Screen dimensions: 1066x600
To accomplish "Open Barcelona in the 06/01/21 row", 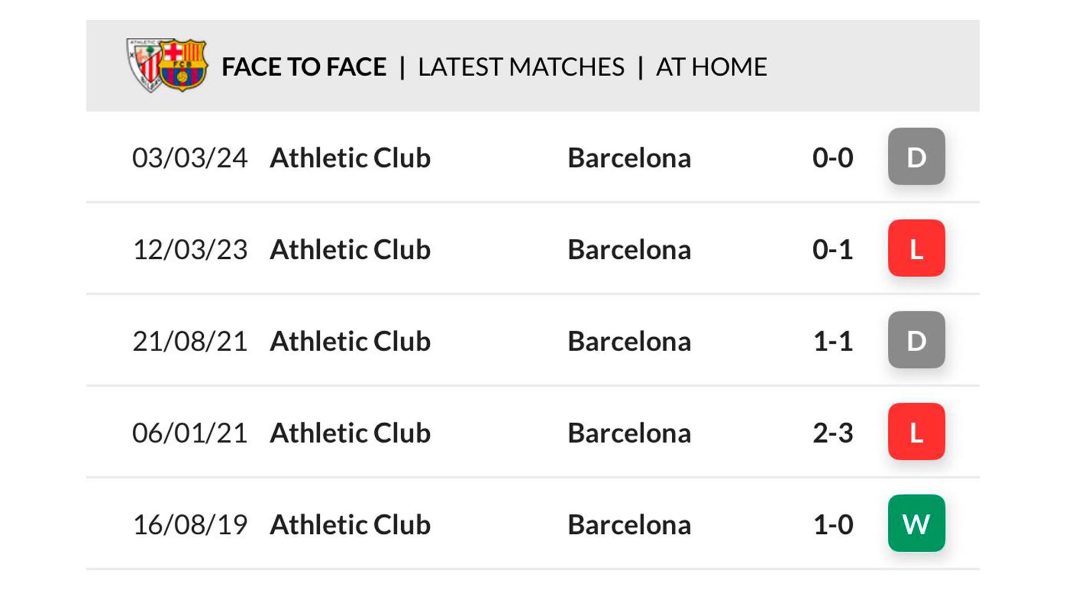I will click(629, 433).
